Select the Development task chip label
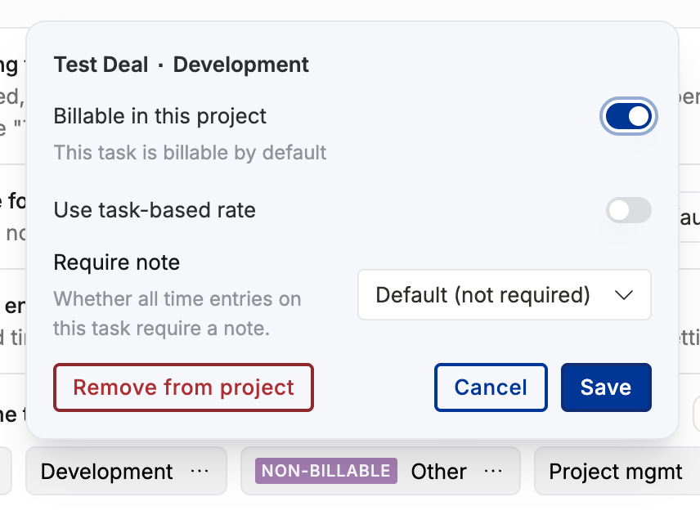This screenshot has width=700, height=515. pos(106,471)
